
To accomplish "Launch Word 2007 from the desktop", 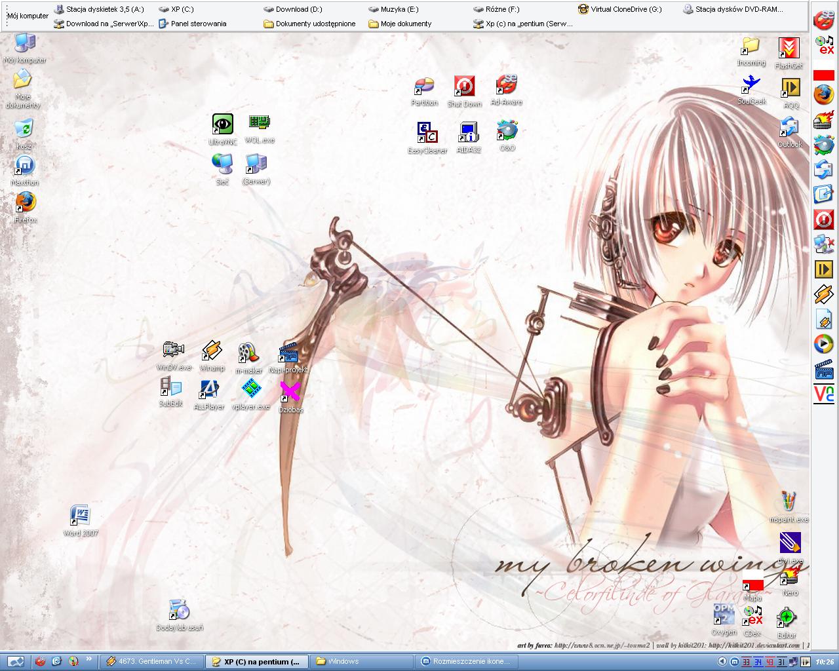I will point(81,521).
